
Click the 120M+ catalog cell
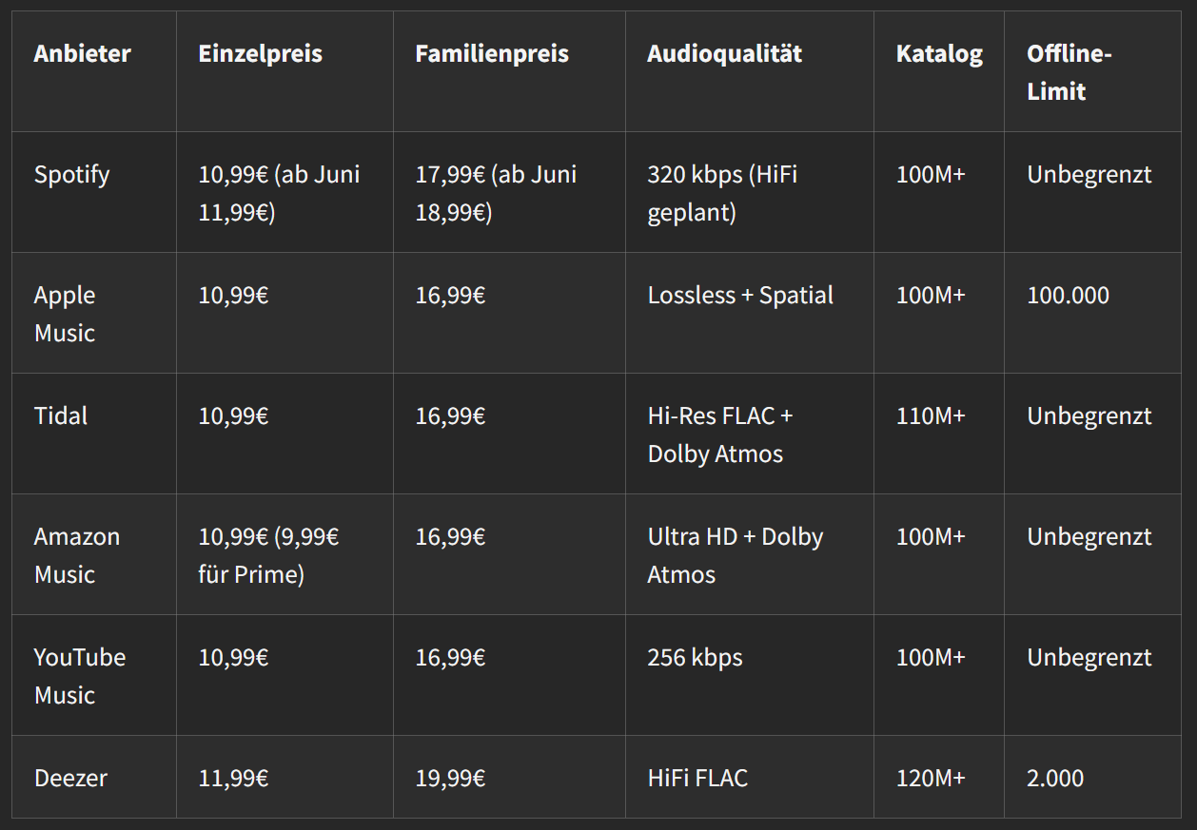(930, 779)
